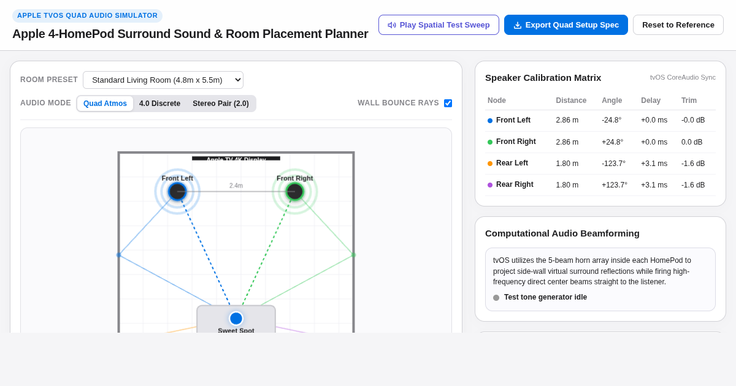Image resolution: width=736 pixels, height=386 pixels.
Task: Click the -123.7° angle value
Action: pos(613,164)
